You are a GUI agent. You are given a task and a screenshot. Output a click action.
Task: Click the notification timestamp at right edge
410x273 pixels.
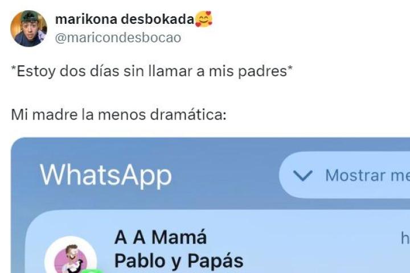(405, 238)
